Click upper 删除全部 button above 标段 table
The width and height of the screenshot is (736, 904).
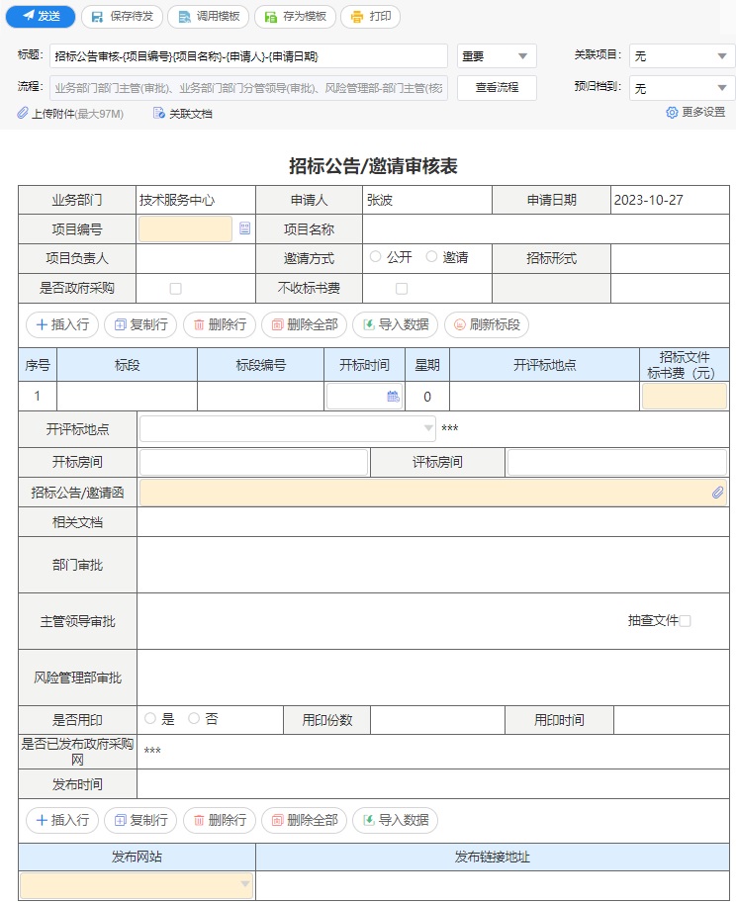tap(304, 324)
